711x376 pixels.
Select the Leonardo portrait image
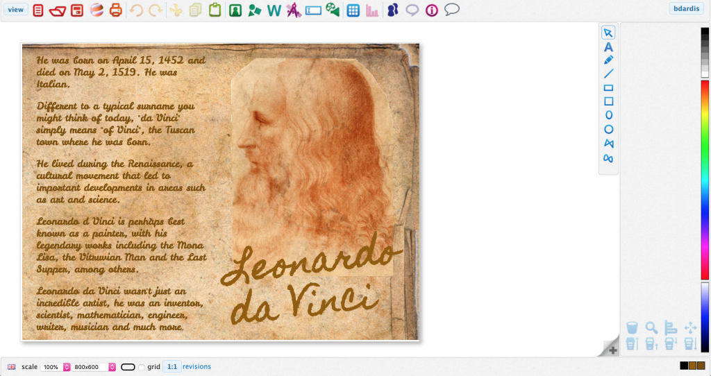pos(313,166)
